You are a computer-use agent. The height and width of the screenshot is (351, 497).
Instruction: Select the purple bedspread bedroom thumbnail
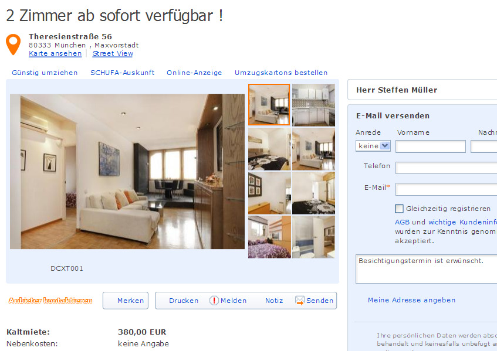pyautogui.click(x=269, y=237)
